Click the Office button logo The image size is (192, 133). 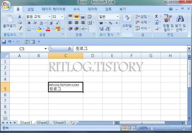[x=6, y=6]
